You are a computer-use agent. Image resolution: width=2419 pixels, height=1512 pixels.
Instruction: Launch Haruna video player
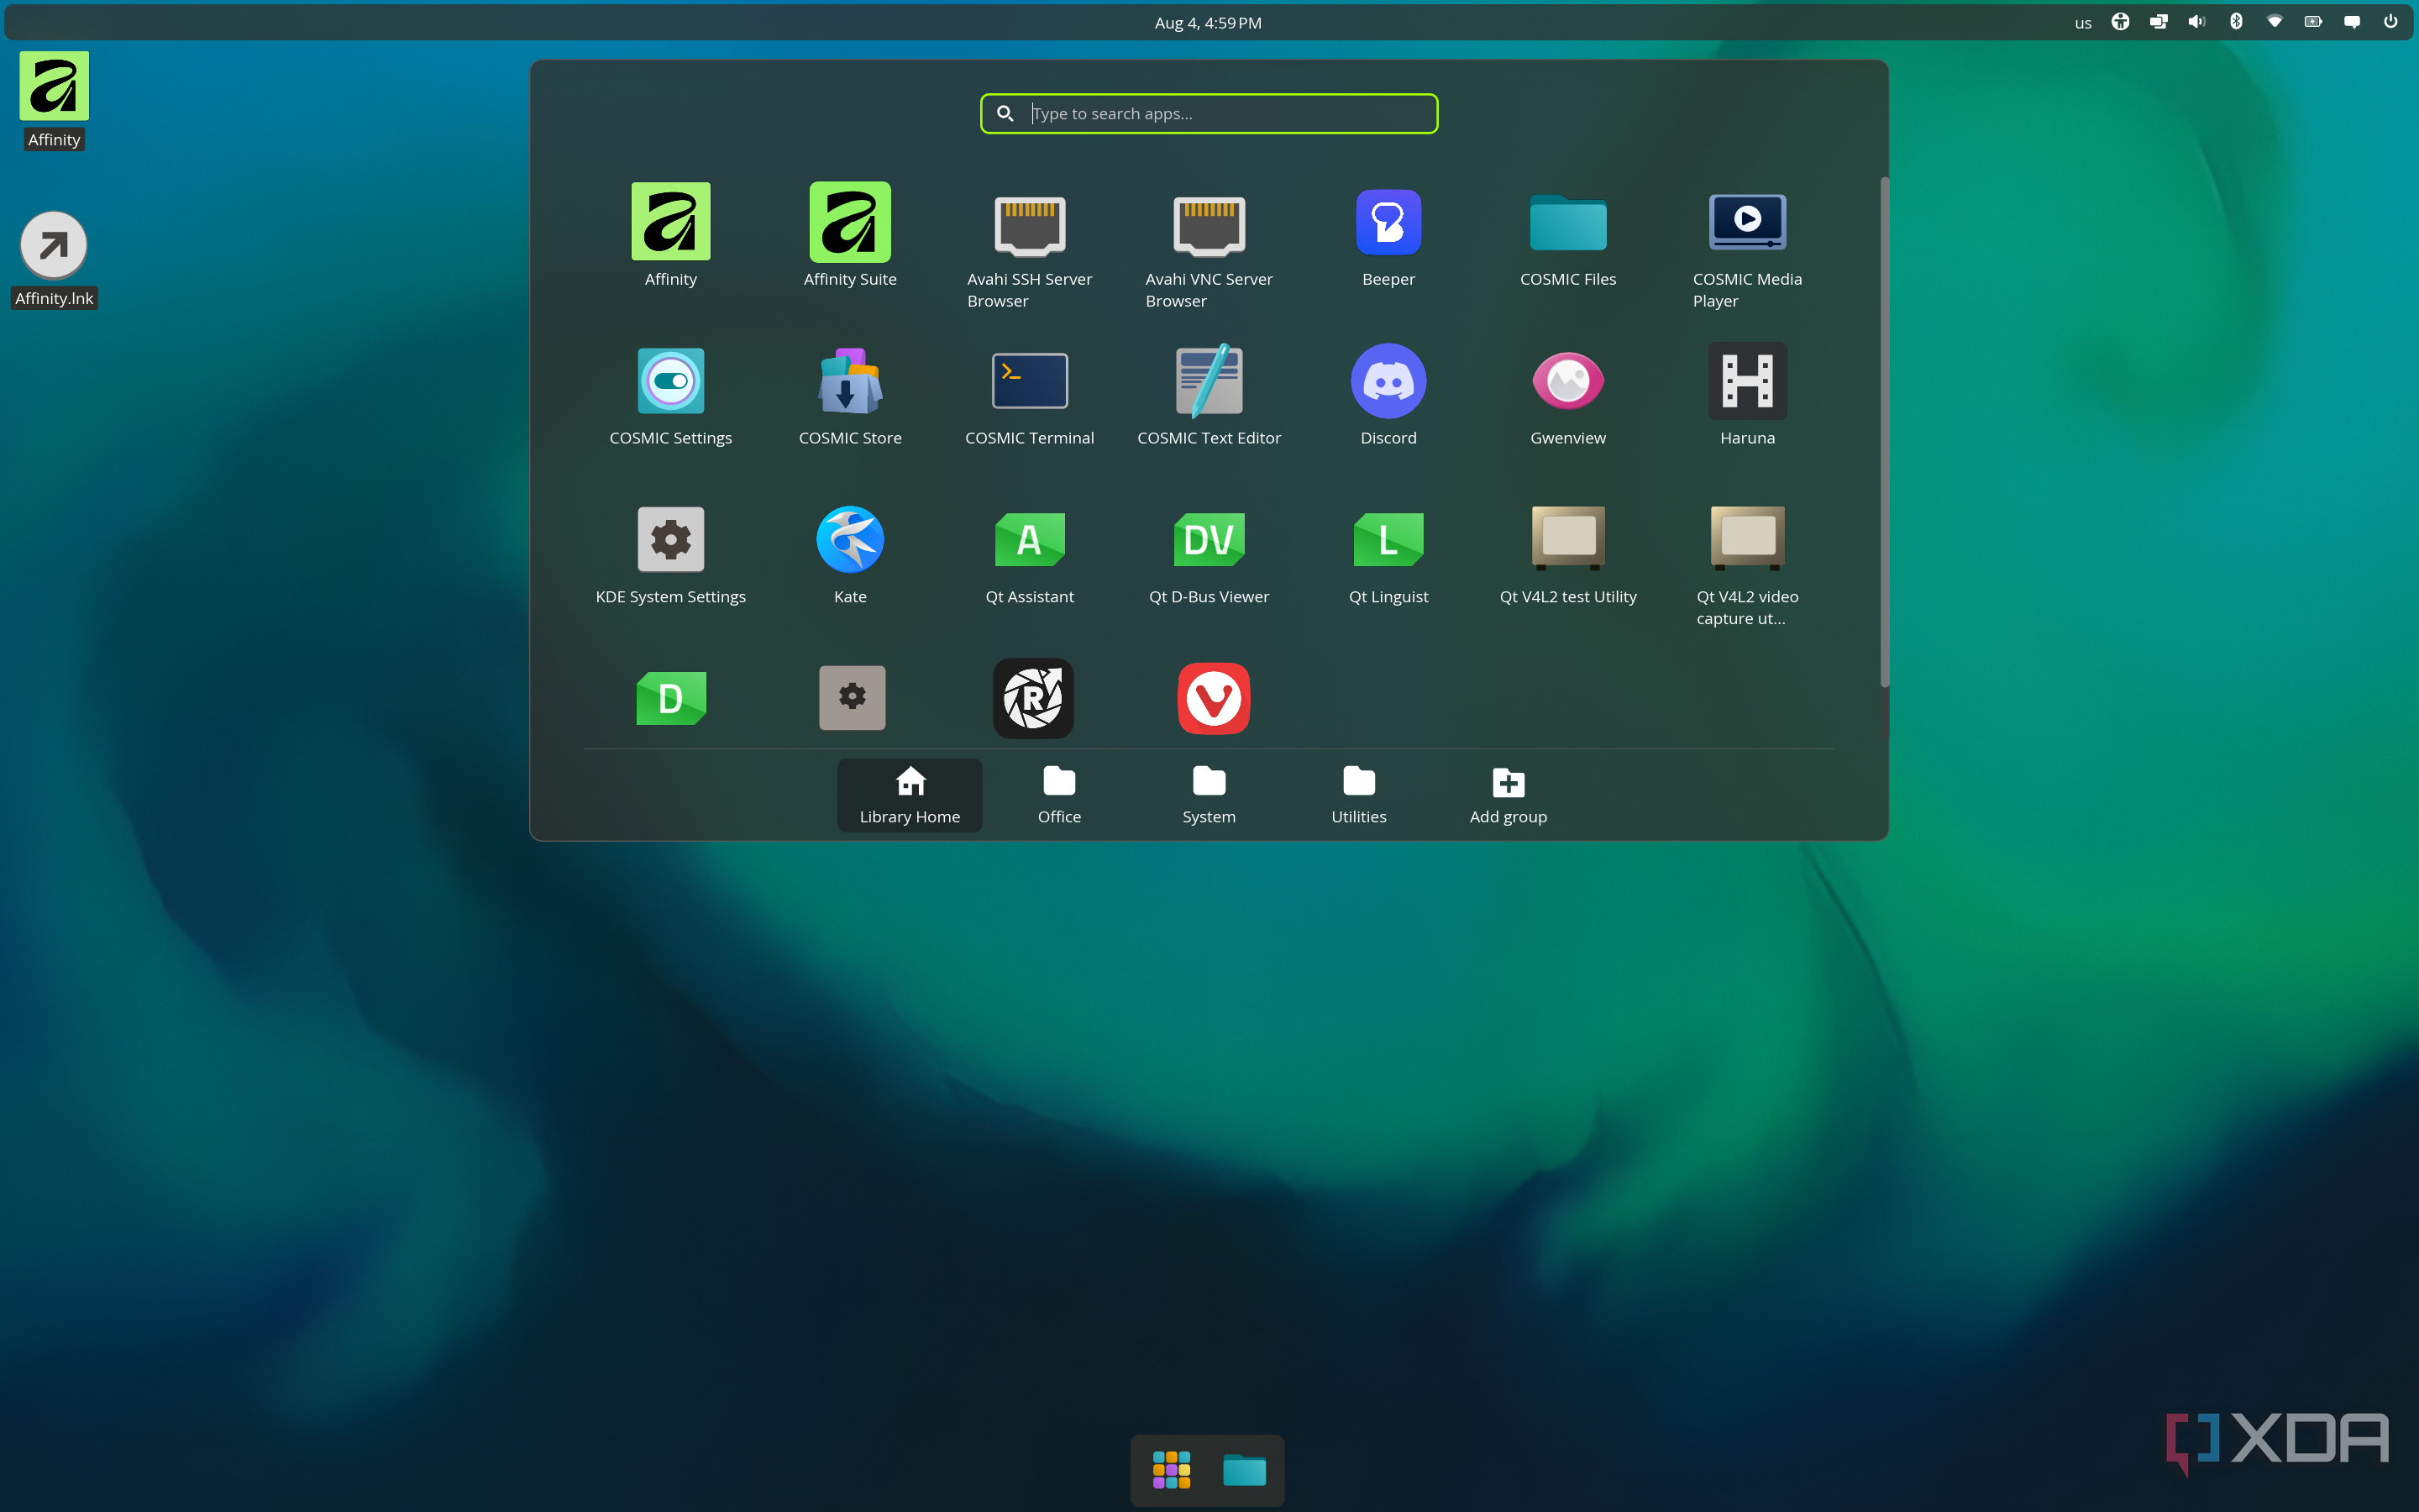(1747, 395)
